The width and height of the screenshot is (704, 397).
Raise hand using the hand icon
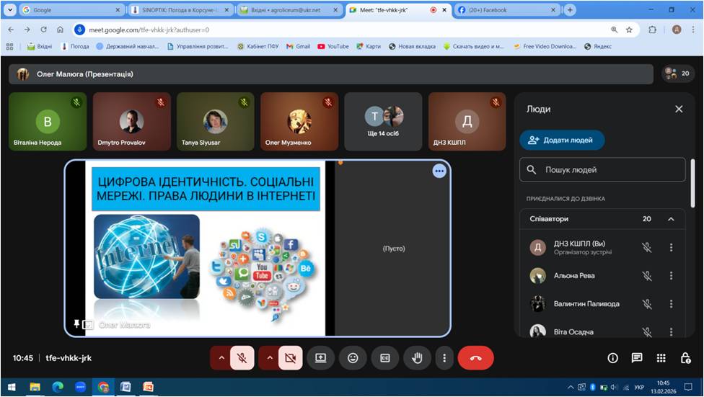click(416, 358)
